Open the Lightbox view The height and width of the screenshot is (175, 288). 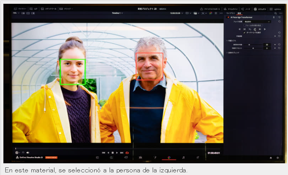click(x=275, y=9)
